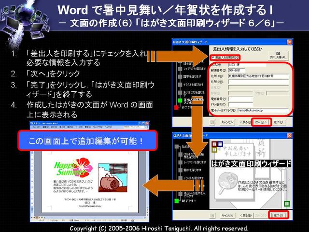Click the 郵便番号 postal code field
Screen dimensions: 309x232
[x=237, y=71]
